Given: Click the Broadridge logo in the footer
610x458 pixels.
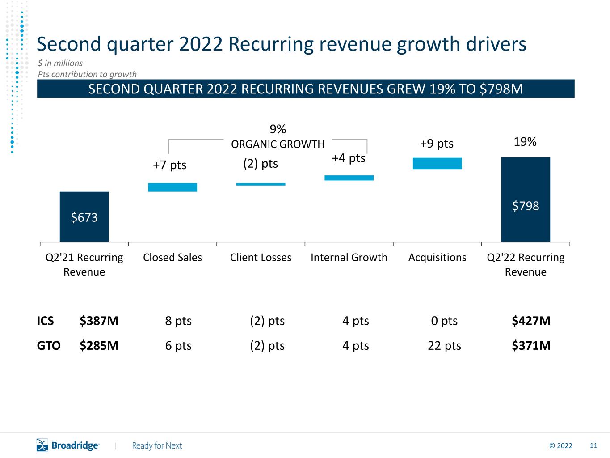Looking at the screenshot, I should (x=68, y=445).
